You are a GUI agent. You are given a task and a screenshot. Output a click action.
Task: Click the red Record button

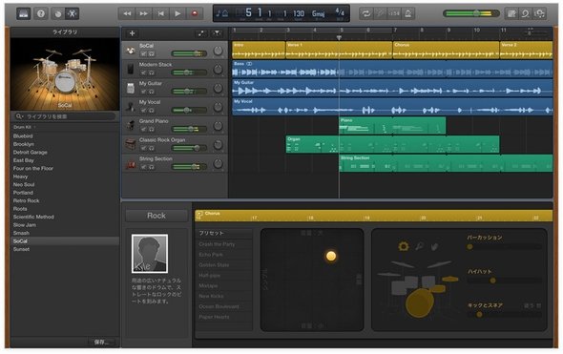pos(195,13)
